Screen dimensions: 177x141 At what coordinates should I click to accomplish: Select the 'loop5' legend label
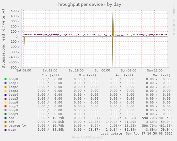coord(13,99)
